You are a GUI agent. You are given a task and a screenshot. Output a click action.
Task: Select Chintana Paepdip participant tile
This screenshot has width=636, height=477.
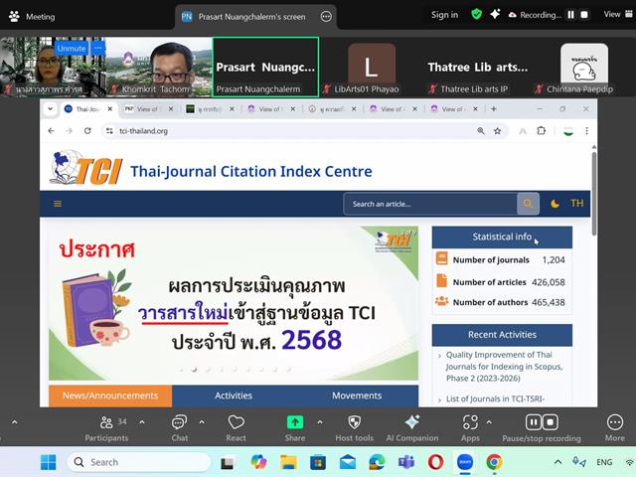[583, 67]
